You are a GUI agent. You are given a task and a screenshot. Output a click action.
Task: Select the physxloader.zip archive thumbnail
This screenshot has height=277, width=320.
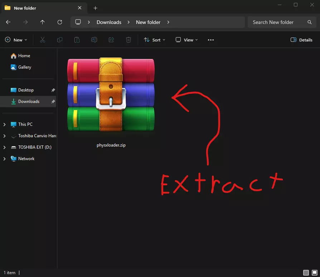click(111, 94)
